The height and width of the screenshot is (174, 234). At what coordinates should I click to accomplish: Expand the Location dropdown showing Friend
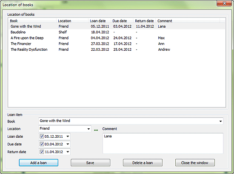(x=88, y=129)
